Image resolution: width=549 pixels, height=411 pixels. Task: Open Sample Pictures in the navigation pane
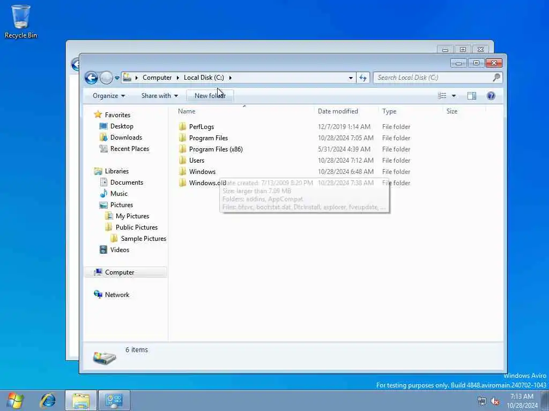(x=143, y=238)
